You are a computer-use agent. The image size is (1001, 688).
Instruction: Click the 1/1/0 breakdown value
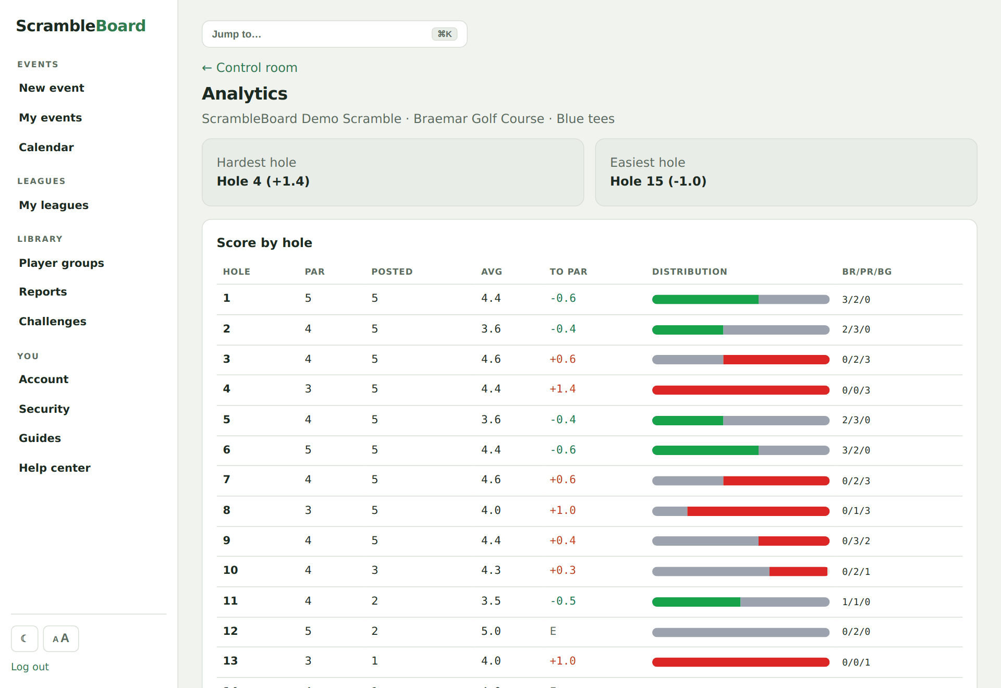tap(856, 602)
